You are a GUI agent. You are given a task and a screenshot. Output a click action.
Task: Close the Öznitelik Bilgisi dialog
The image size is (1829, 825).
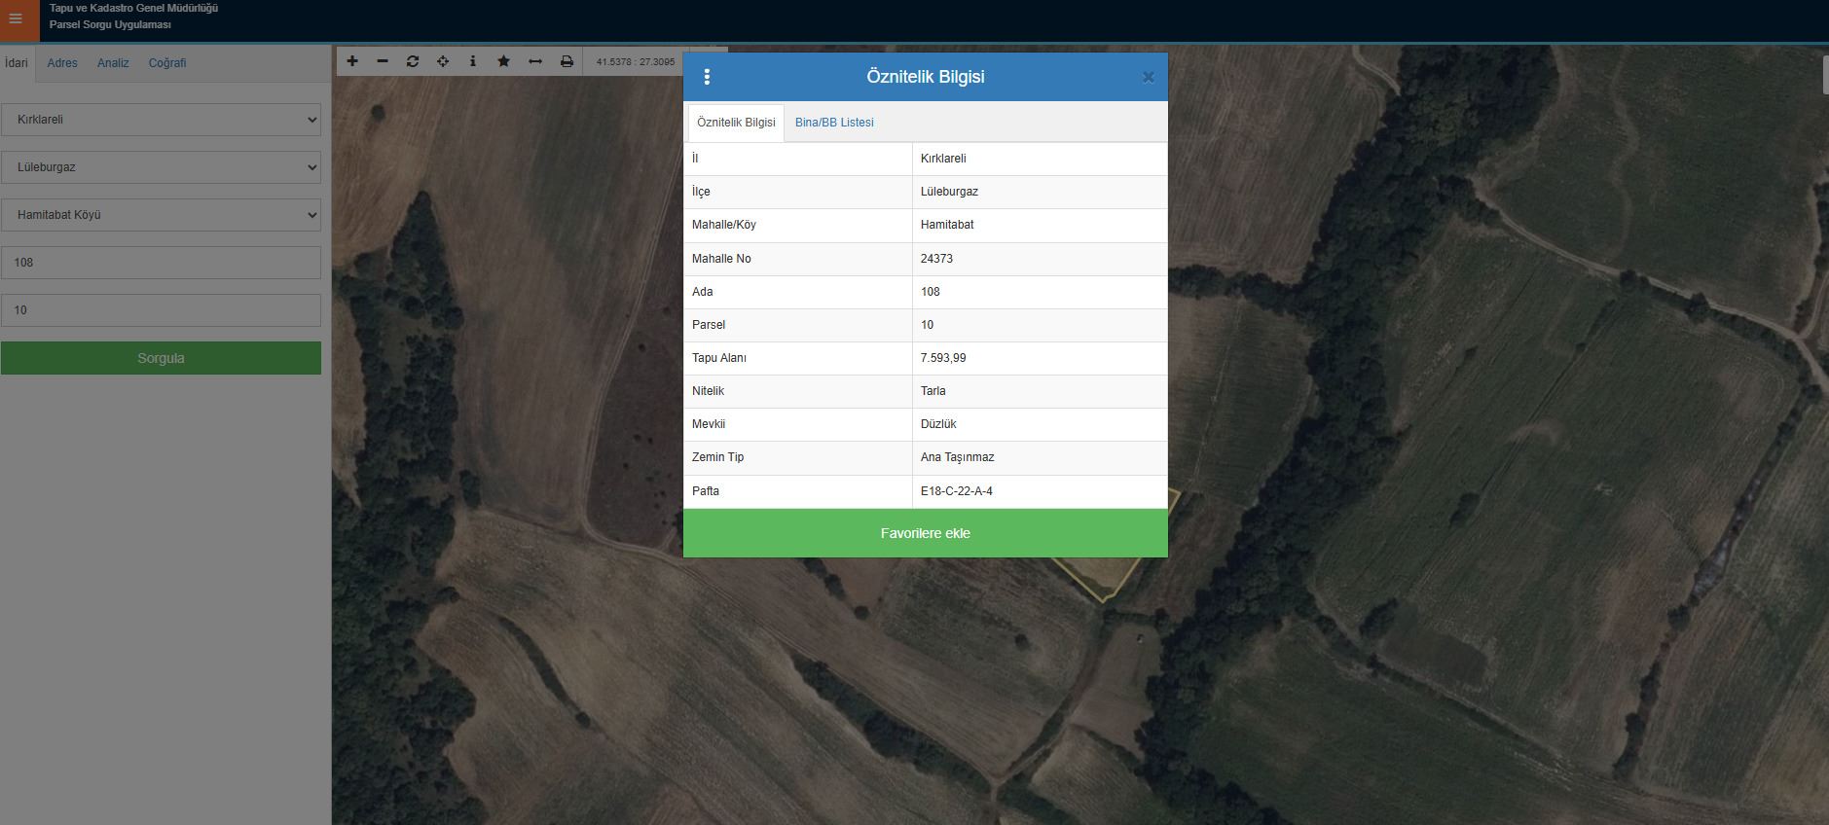tap(1148, 78)
